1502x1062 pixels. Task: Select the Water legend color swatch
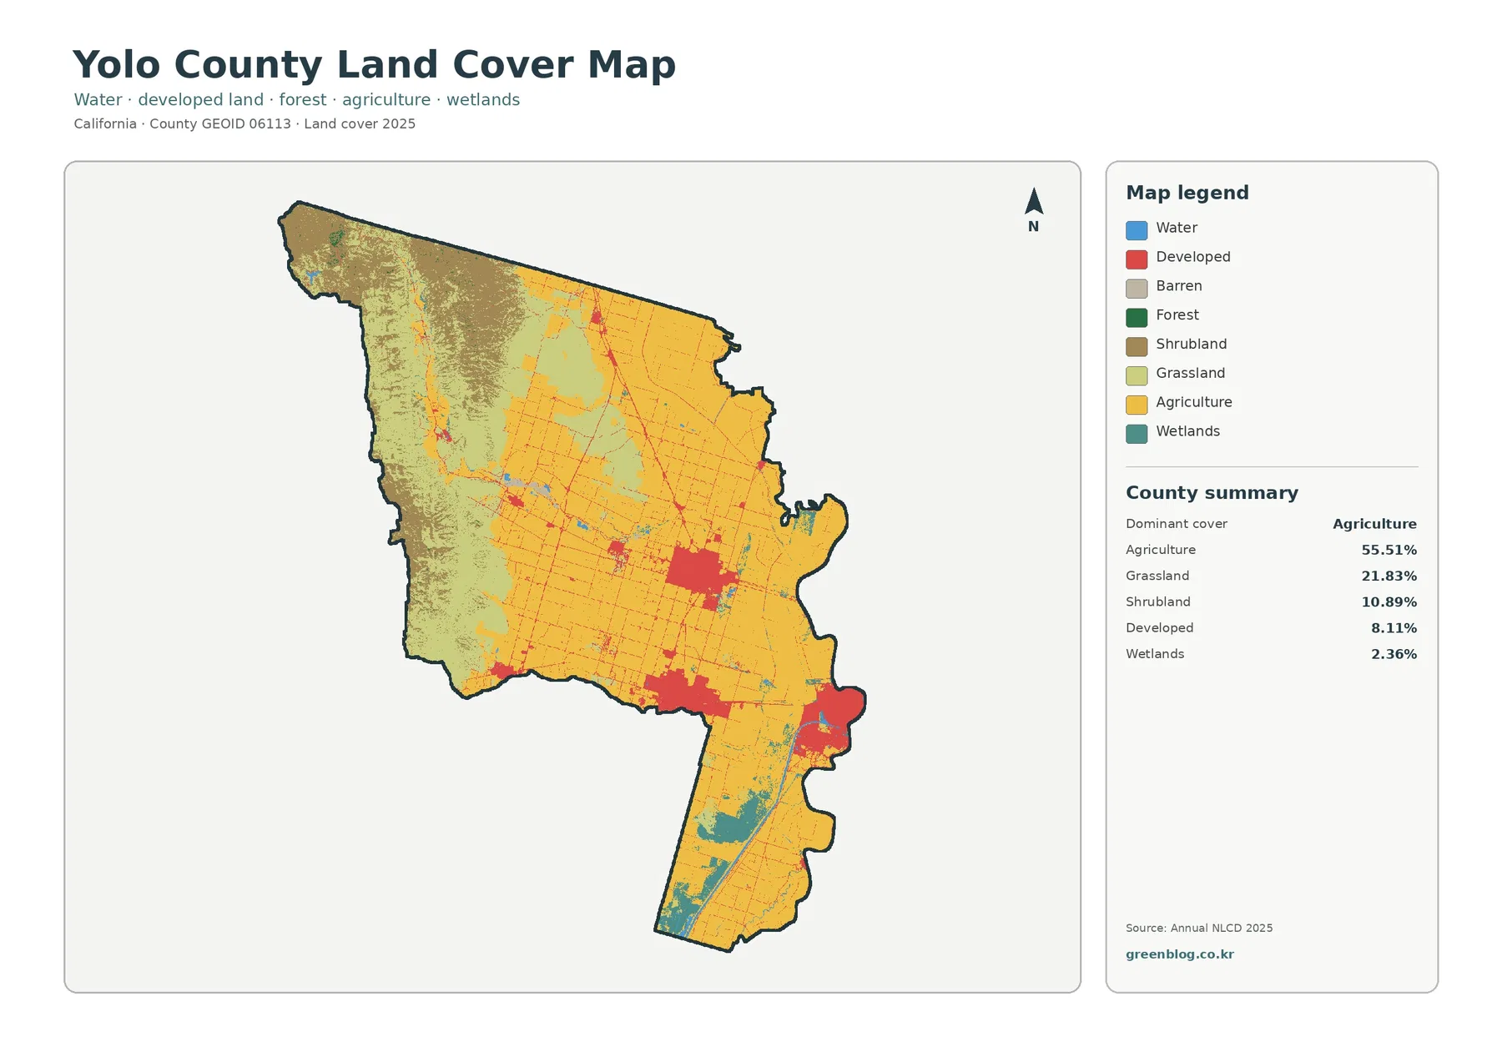[1137, 230]
